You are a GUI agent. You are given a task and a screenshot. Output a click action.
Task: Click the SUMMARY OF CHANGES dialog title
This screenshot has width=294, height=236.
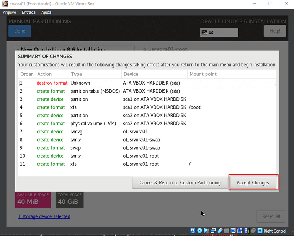45,56
